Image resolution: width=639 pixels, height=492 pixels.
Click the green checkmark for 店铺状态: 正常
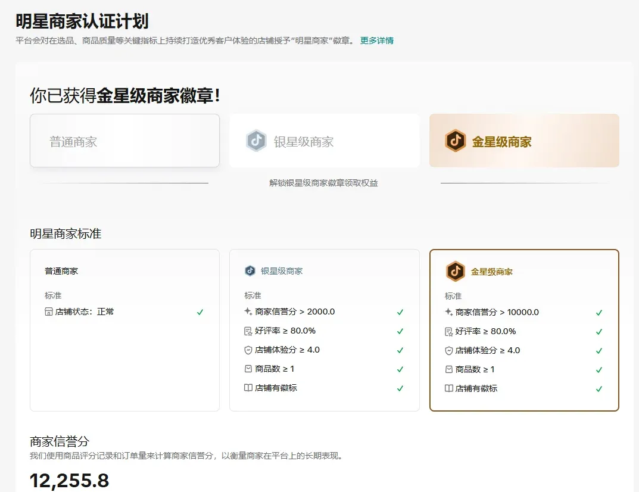pyautogui.click(x=200, y=312)
